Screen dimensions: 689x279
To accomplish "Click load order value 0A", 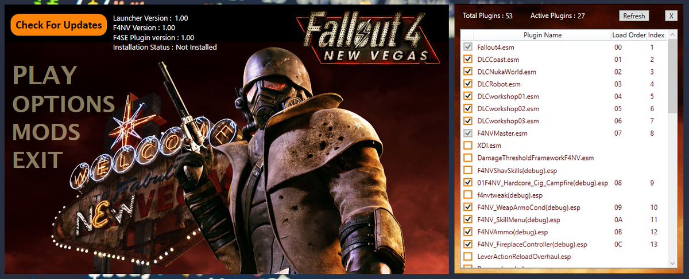I will 618,220.
